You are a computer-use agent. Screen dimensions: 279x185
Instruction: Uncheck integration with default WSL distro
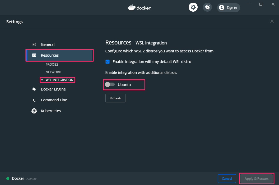click(108, 61)
